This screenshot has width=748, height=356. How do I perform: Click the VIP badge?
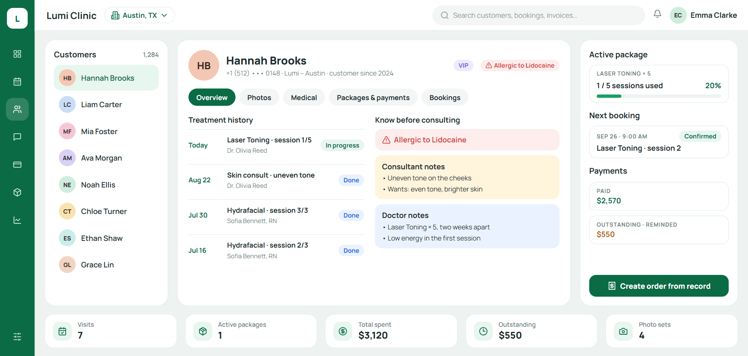coord(463,65)
